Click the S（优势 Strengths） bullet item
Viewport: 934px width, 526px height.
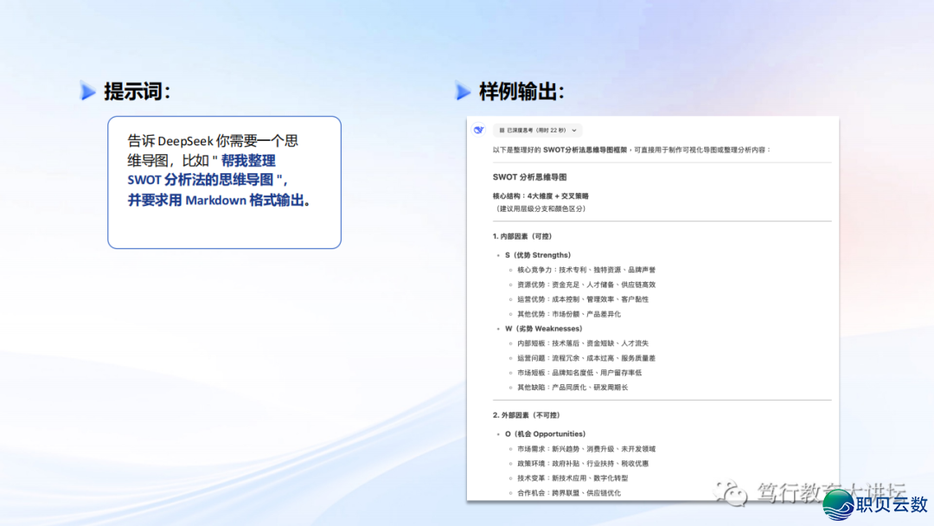(538, 255)
